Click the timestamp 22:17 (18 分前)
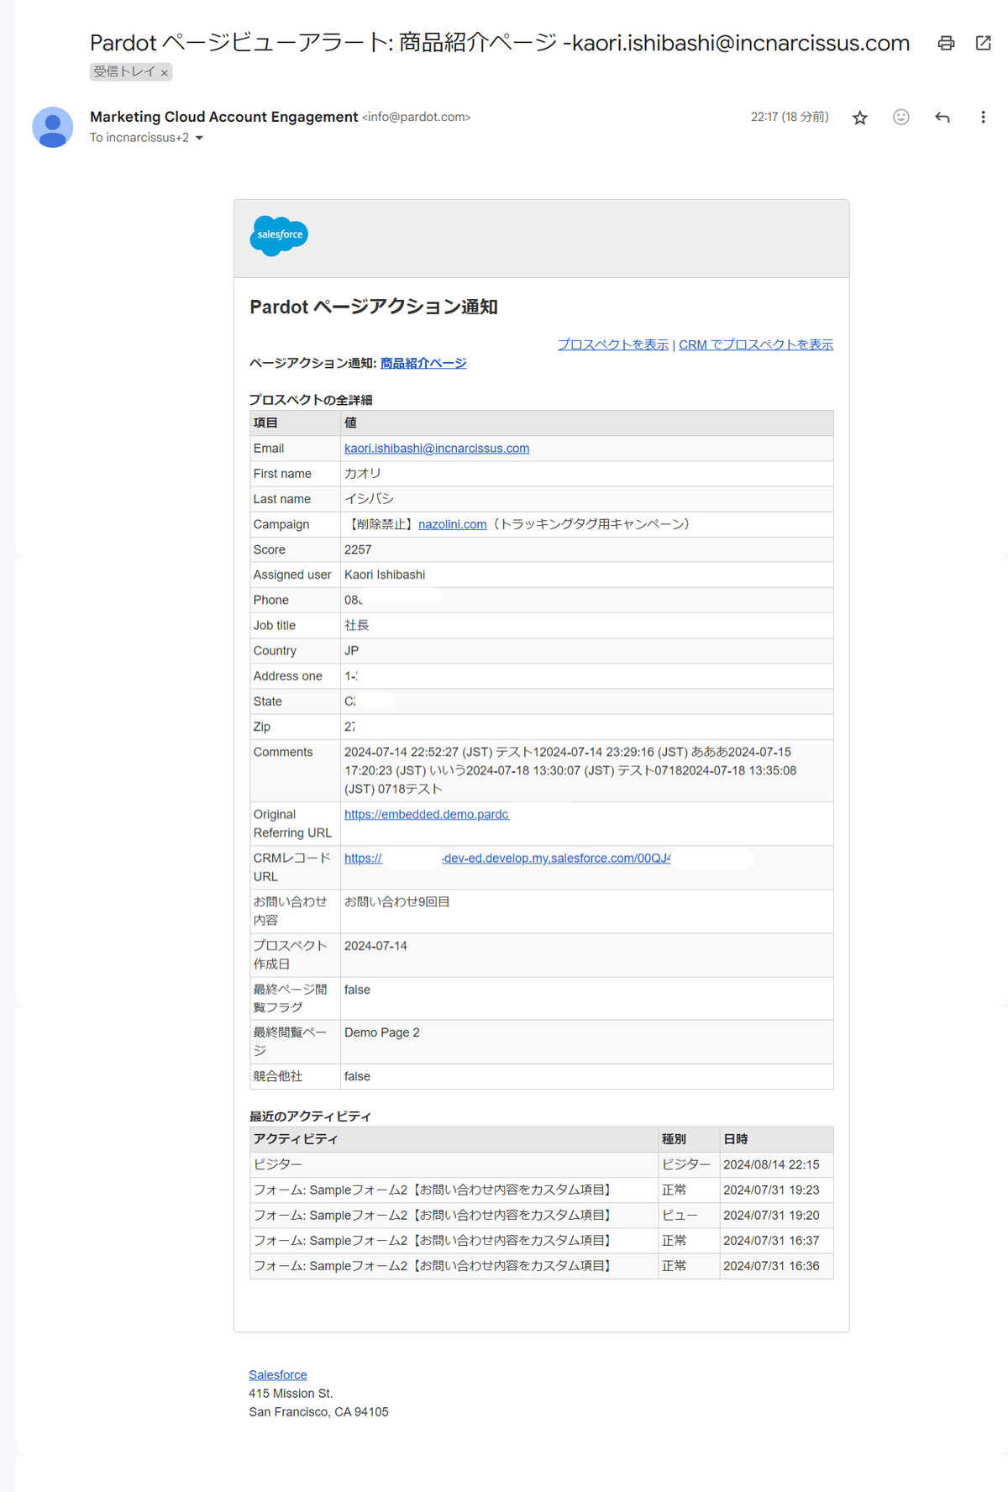1008x1492 pixels. point(790,118)
